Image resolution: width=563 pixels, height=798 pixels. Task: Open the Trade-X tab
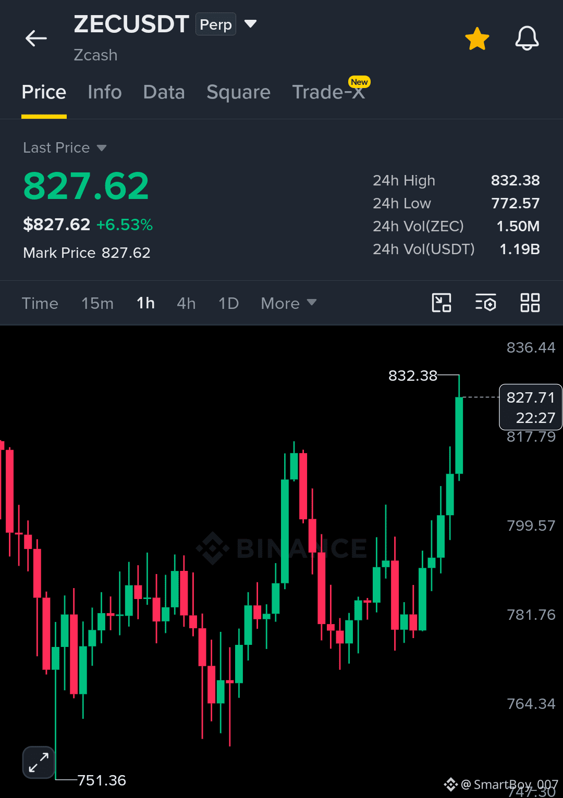(x=328, y=92)
